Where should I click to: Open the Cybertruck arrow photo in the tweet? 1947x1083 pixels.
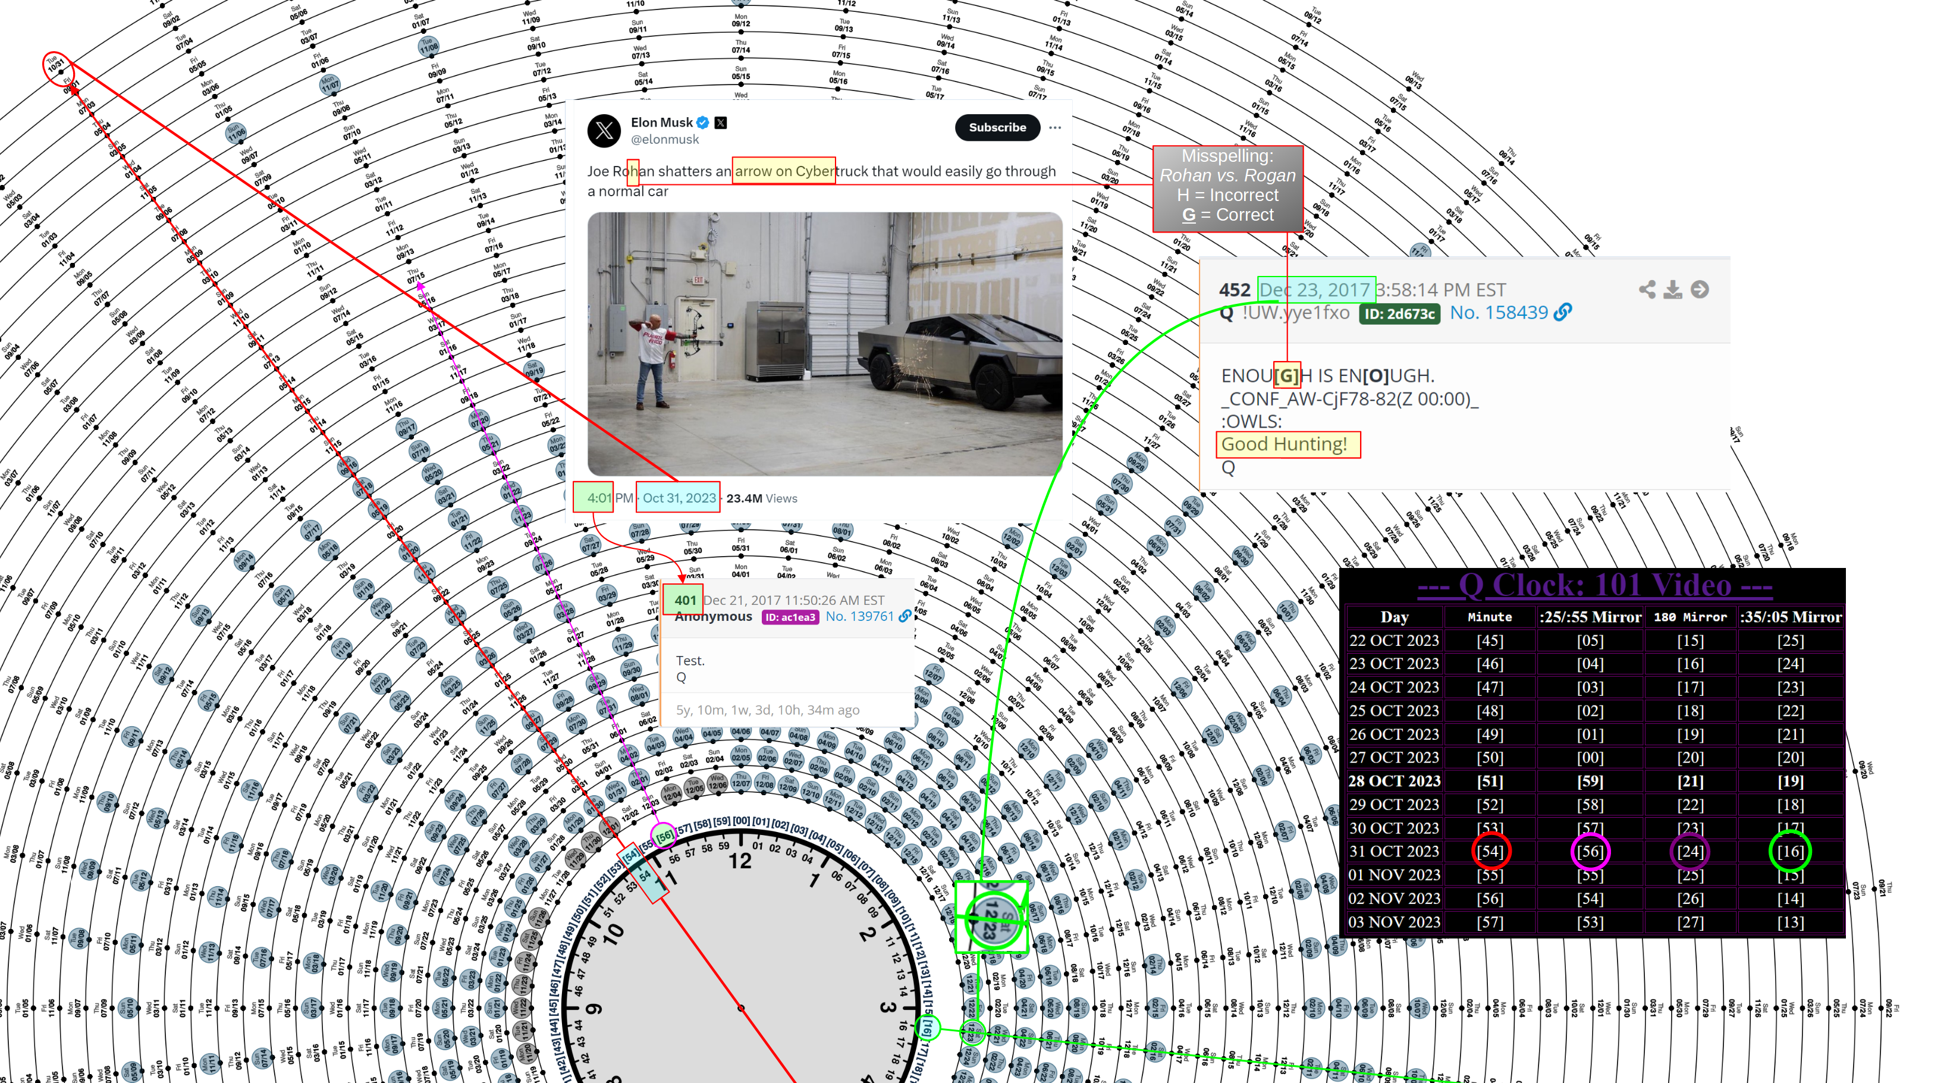pyautogui.click(x=825, y=344)
